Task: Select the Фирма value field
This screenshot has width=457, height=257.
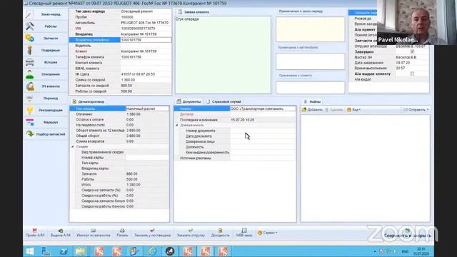Action: point(263,109)
